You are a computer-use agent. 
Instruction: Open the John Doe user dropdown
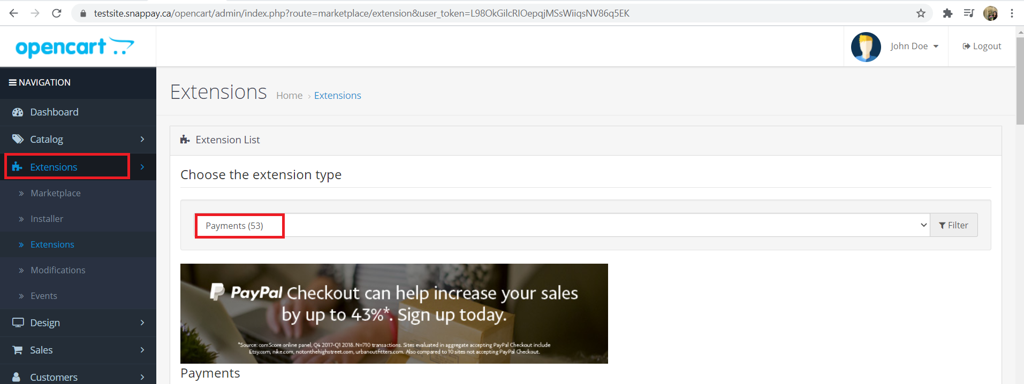point(914,46)
